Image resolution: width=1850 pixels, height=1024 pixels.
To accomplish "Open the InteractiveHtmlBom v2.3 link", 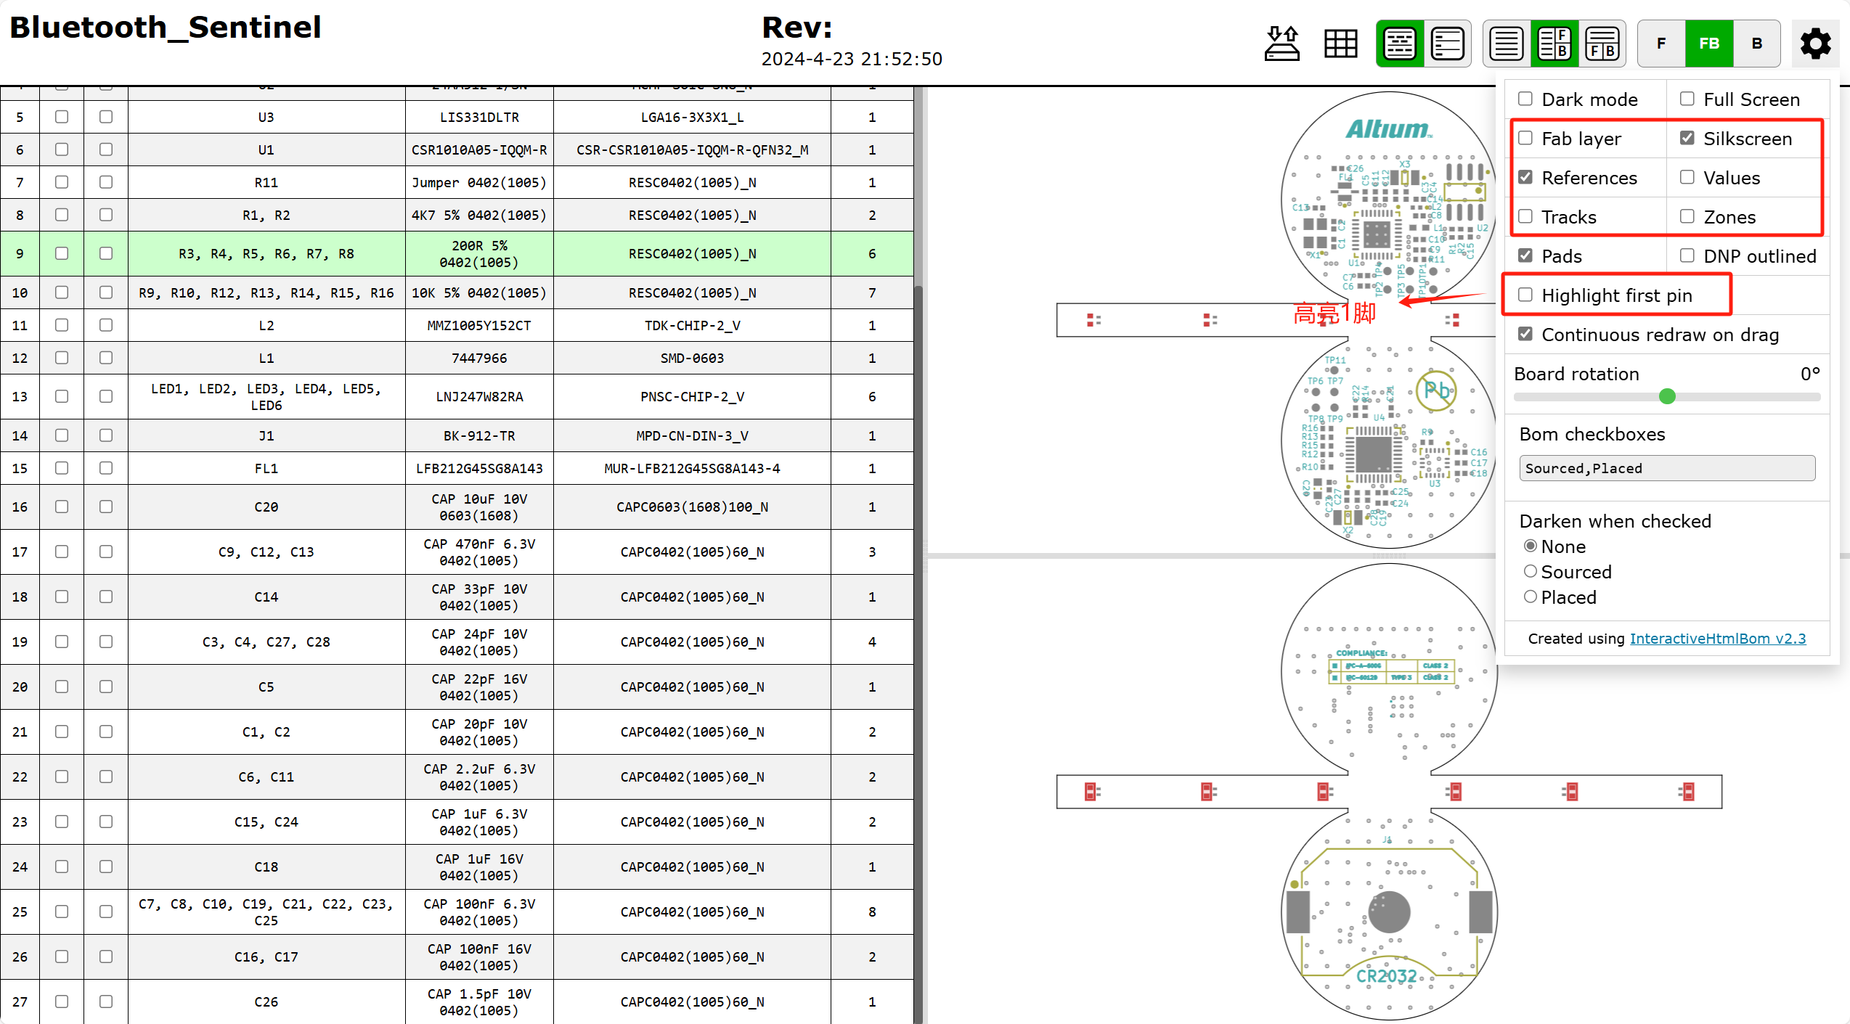I will tap(1717, 639).
